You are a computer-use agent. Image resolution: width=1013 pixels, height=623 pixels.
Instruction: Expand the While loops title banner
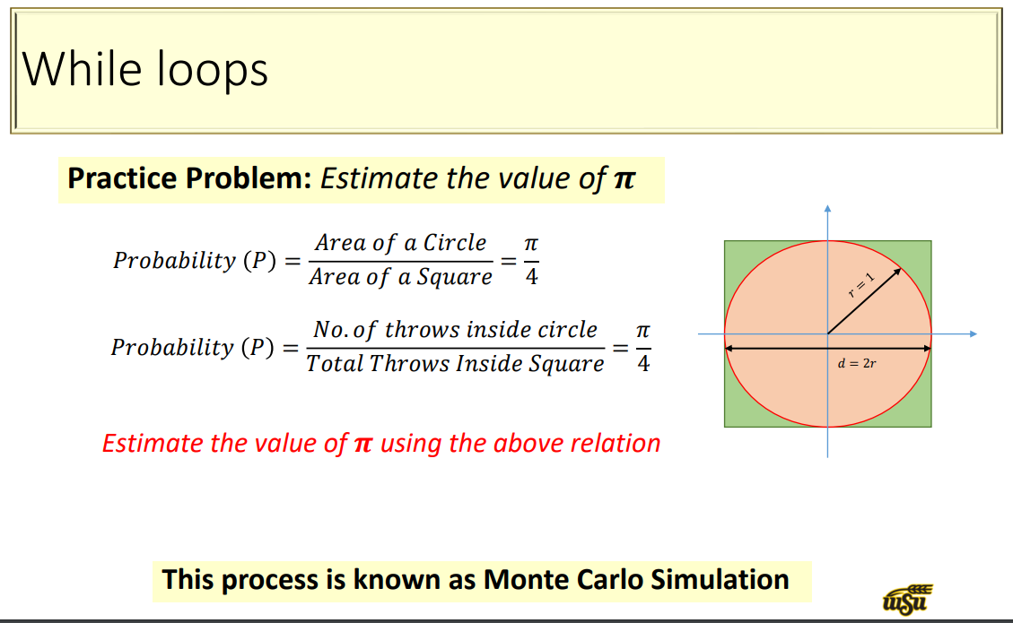click(x=506, y=69)
